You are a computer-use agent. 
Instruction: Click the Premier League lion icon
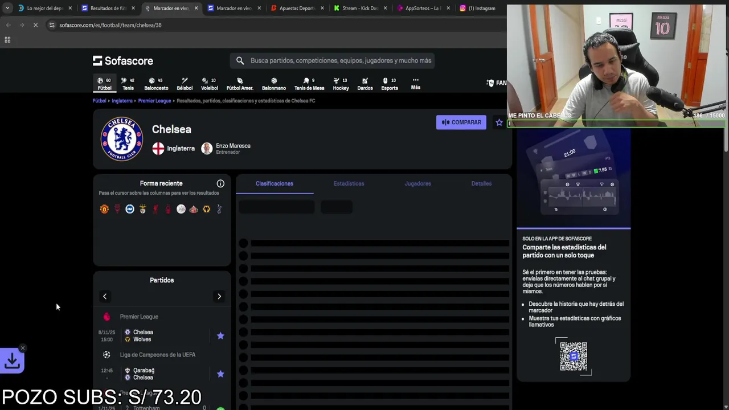(107, 317)
